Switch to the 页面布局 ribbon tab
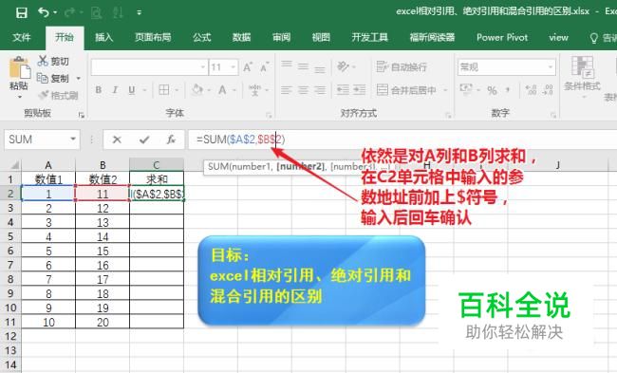The height and width of the screenshot is (373, 617). 153,37
